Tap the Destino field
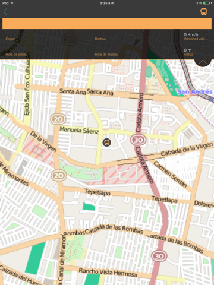214x285 pixels. point(100,39)
